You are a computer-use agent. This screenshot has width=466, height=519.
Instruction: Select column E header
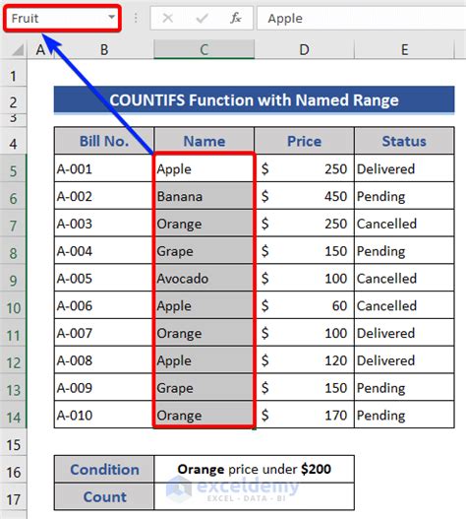(404, 50)
